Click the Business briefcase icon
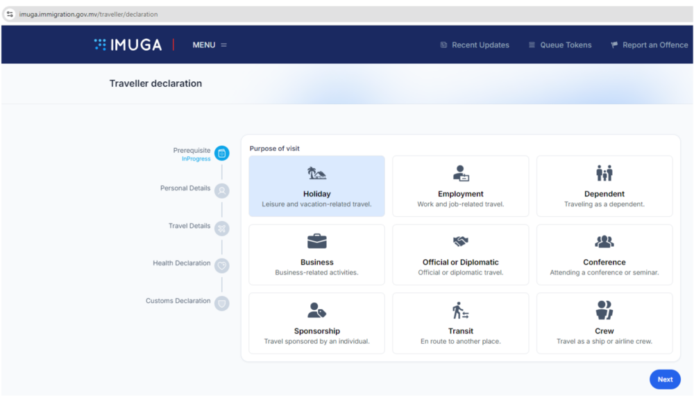 click(316, 241)
